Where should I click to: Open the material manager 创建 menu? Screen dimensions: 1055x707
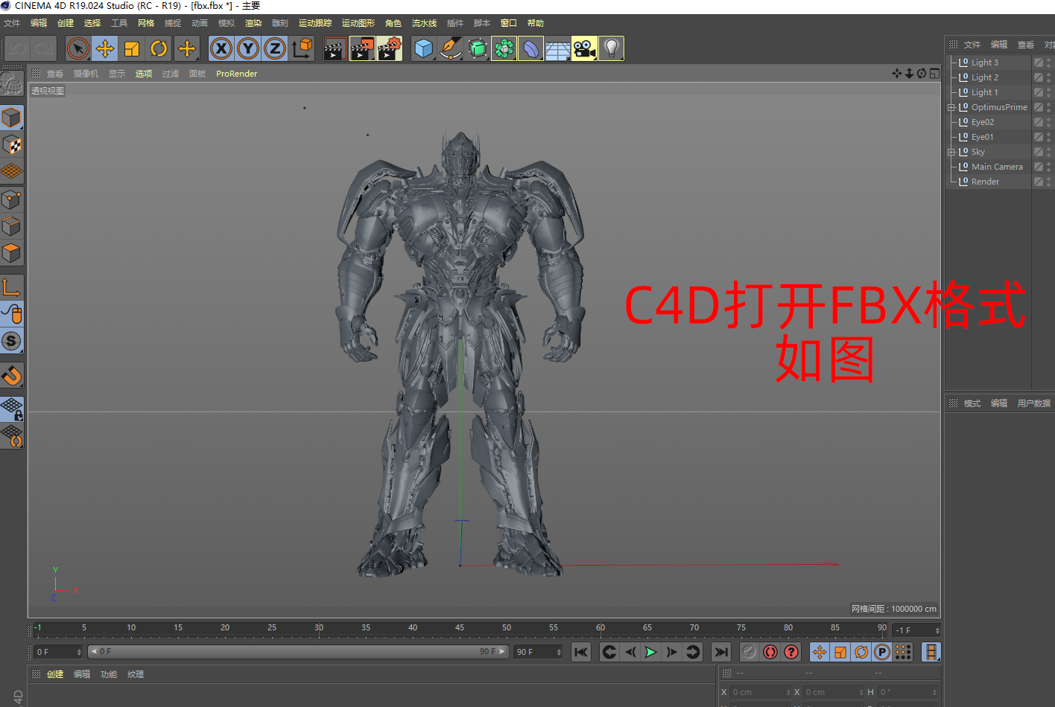55,674
